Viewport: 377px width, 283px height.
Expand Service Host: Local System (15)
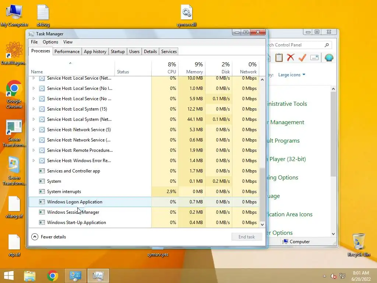[34, 109]
